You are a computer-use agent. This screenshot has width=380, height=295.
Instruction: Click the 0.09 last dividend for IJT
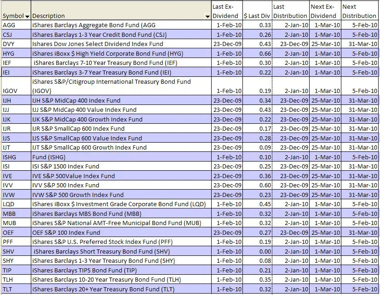pos(257,148)
